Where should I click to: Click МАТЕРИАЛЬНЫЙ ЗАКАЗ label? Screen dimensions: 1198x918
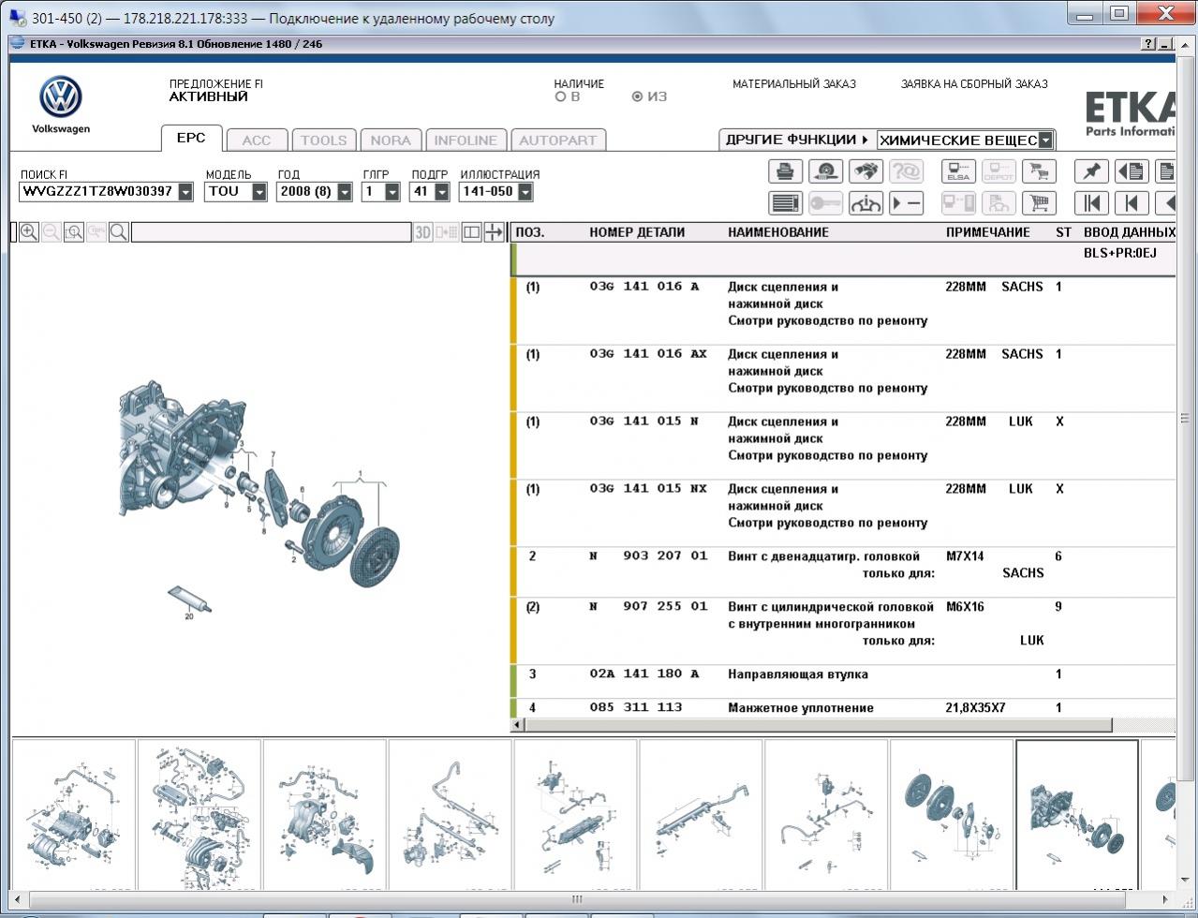(x=794, y=84)
